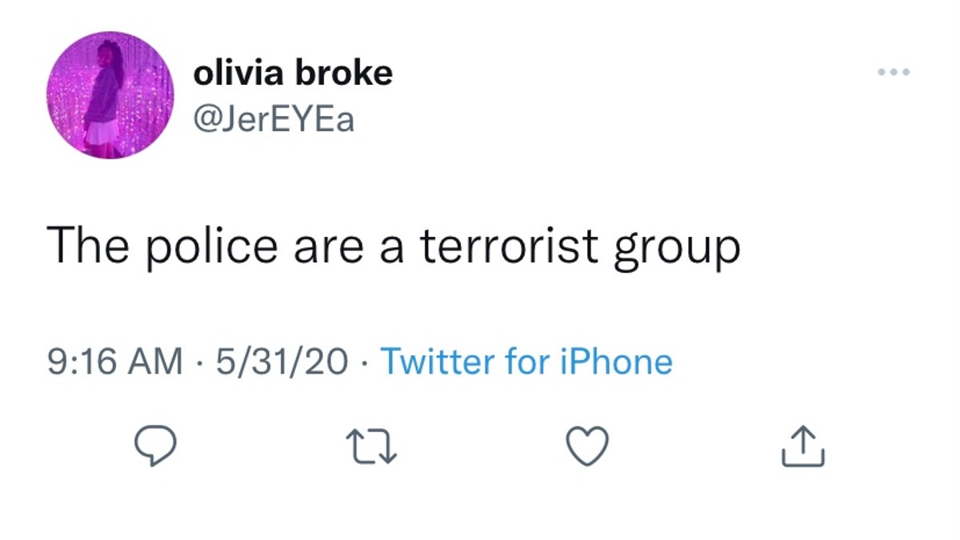The width and height of the screenshot is (960, 540).
Task: Open the Twitter for iPhone source link
Action: [x=526, y=362]
